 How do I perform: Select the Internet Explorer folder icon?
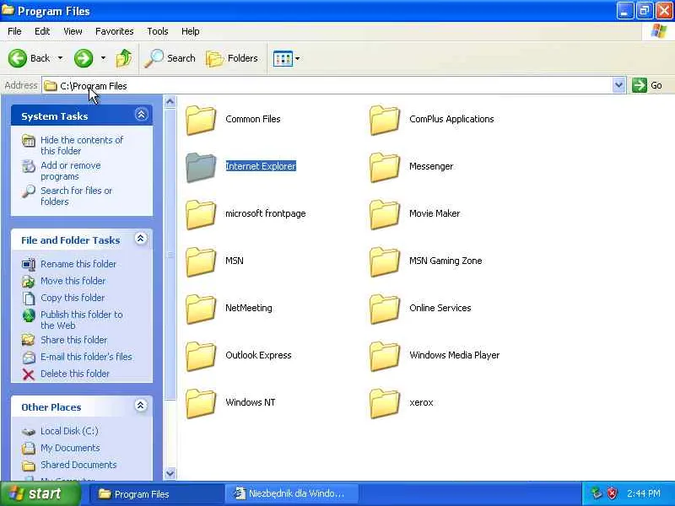201,167
